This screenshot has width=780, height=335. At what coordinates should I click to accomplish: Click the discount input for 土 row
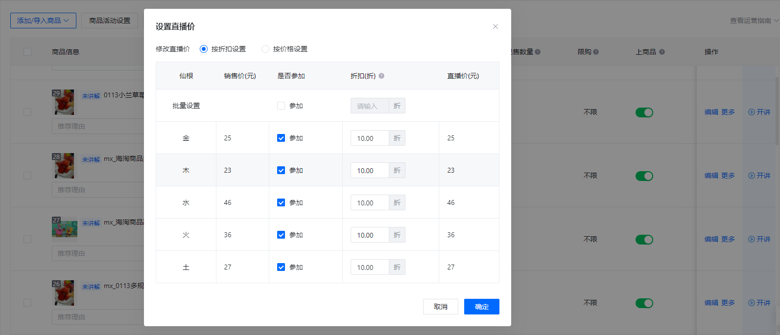coord(370,267)
